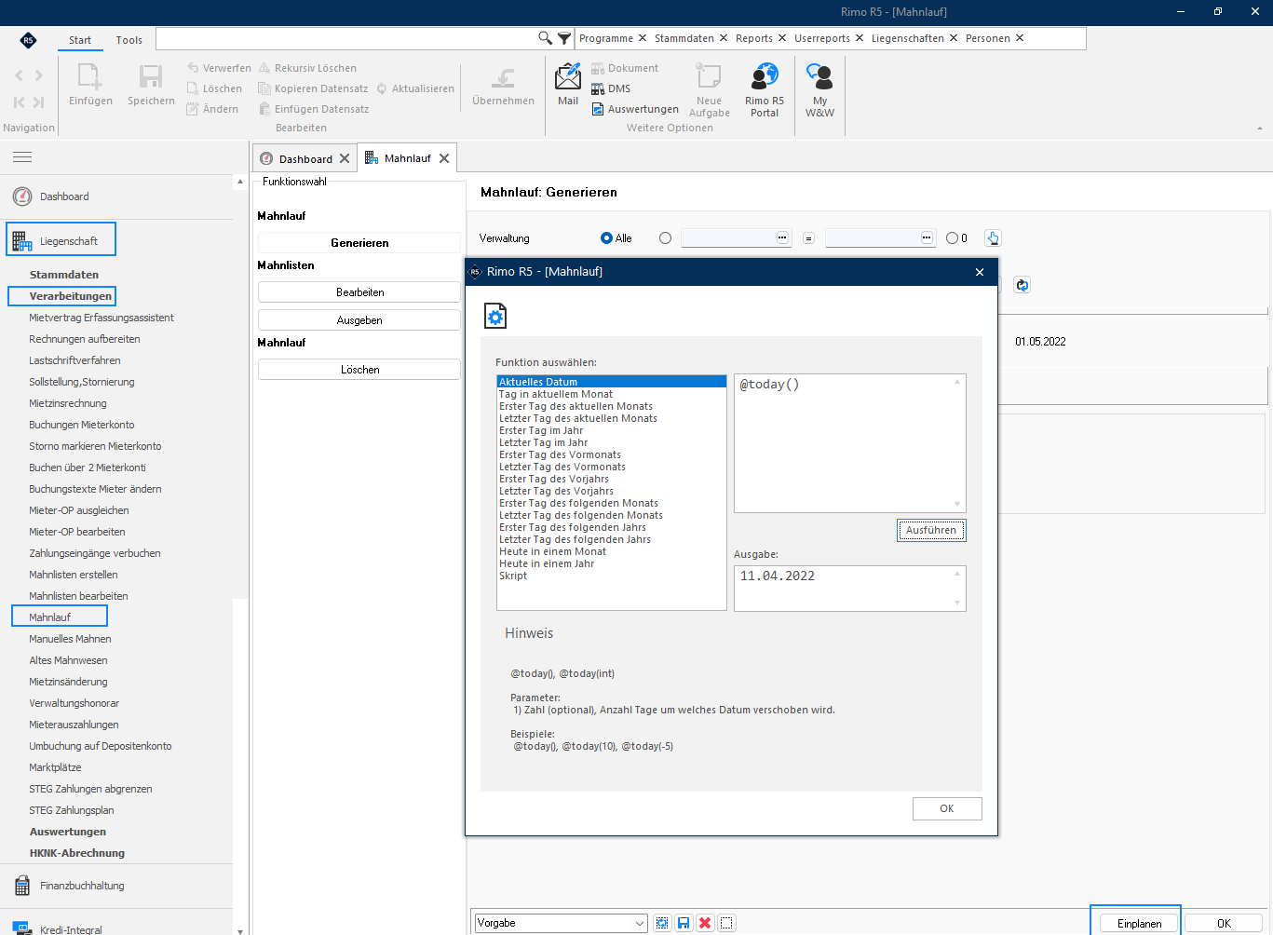This screenshot has height=935, width=1273.
Task: Switch to the Dashboard tab
Action: click(x=305, y=159)
